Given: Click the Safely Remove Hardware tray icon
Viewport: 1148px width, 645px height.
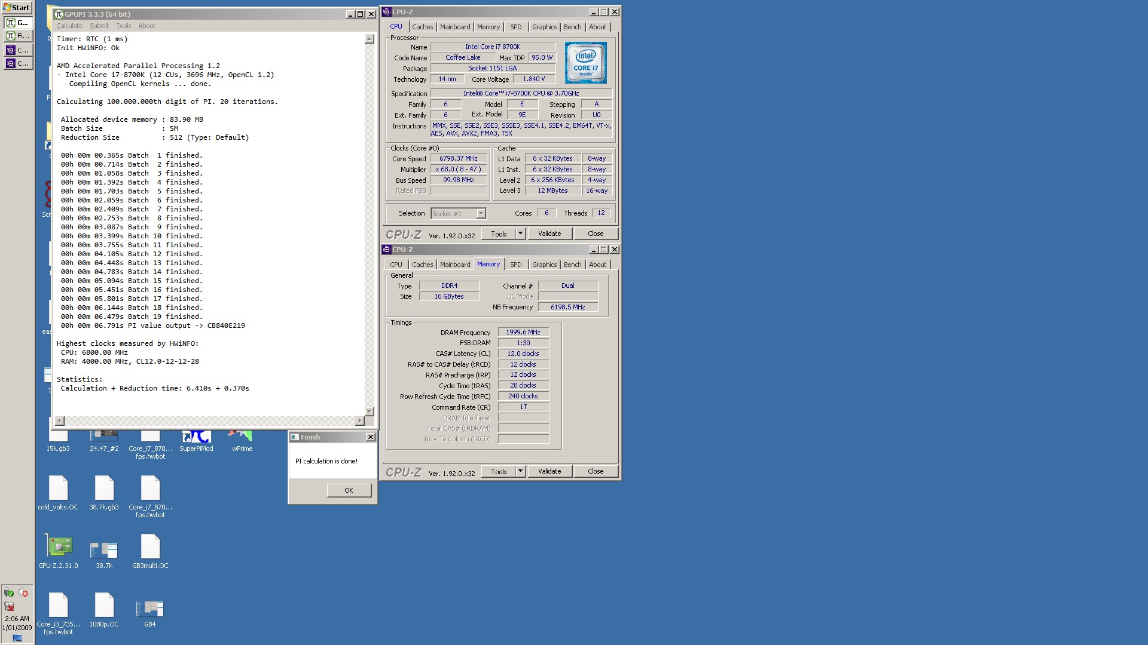Looking at the screenshot, I should [x=9, y=592].
